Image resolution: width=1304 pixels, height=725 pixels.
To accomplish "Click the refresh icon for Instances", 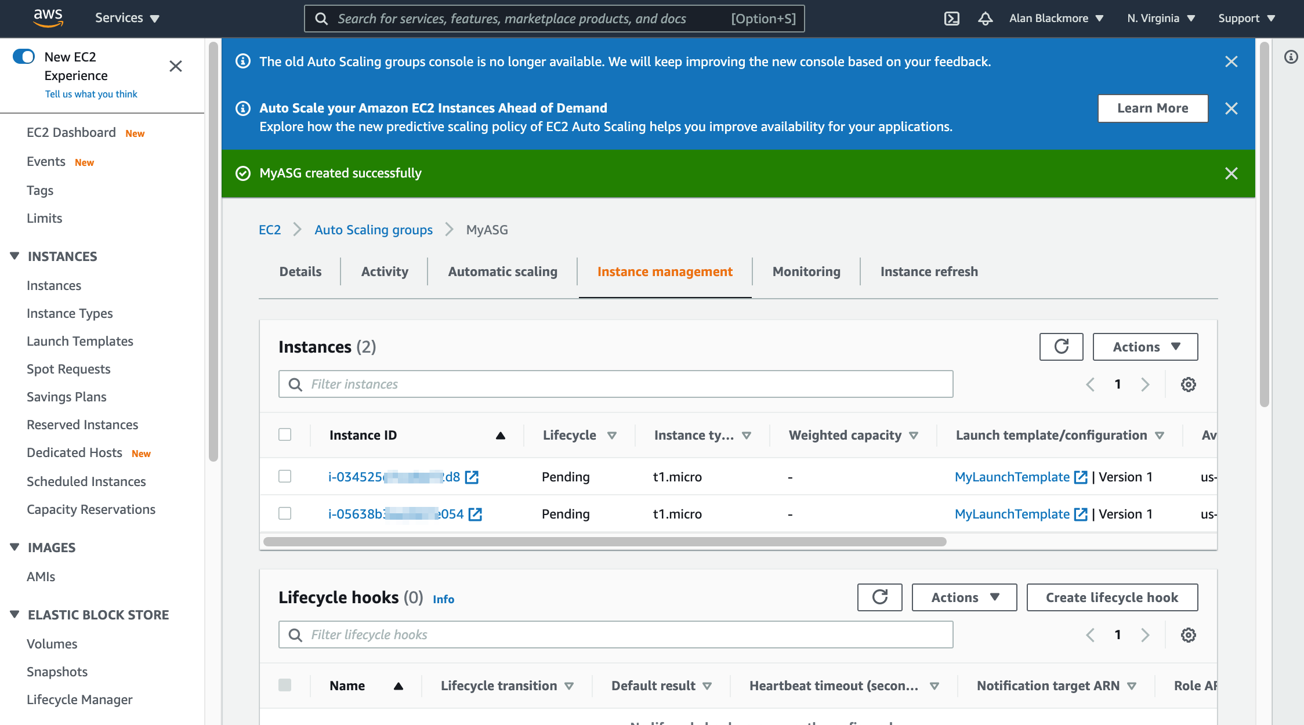I will (x=1060, y=346).
